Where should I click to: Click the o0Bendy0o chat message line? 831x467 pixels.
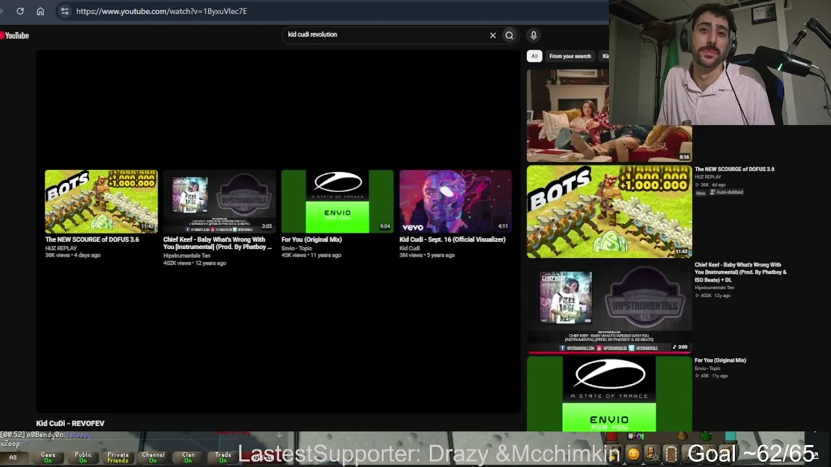(x=46, y=435)
